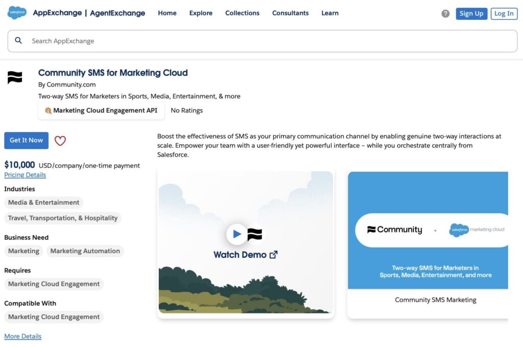The width and height of the screenshot is (523, 347).
Task: Click the Watch Demo label
Action: [240, 255]
